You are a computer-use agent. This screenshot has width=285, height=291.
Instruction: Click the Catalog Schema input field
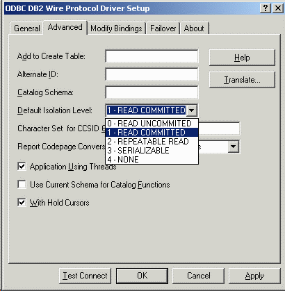coord(152,92)
